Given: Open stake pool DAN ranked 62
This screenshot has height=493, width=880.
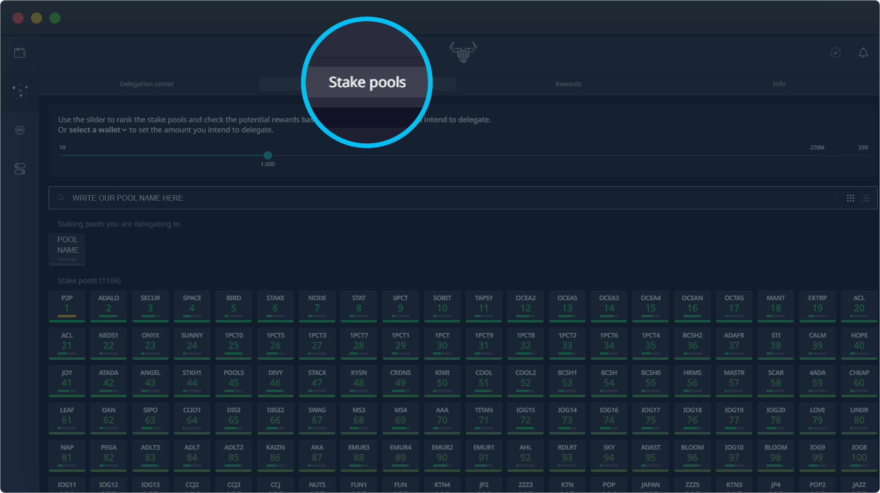Looking at the screenshot, I should [108, 418].
